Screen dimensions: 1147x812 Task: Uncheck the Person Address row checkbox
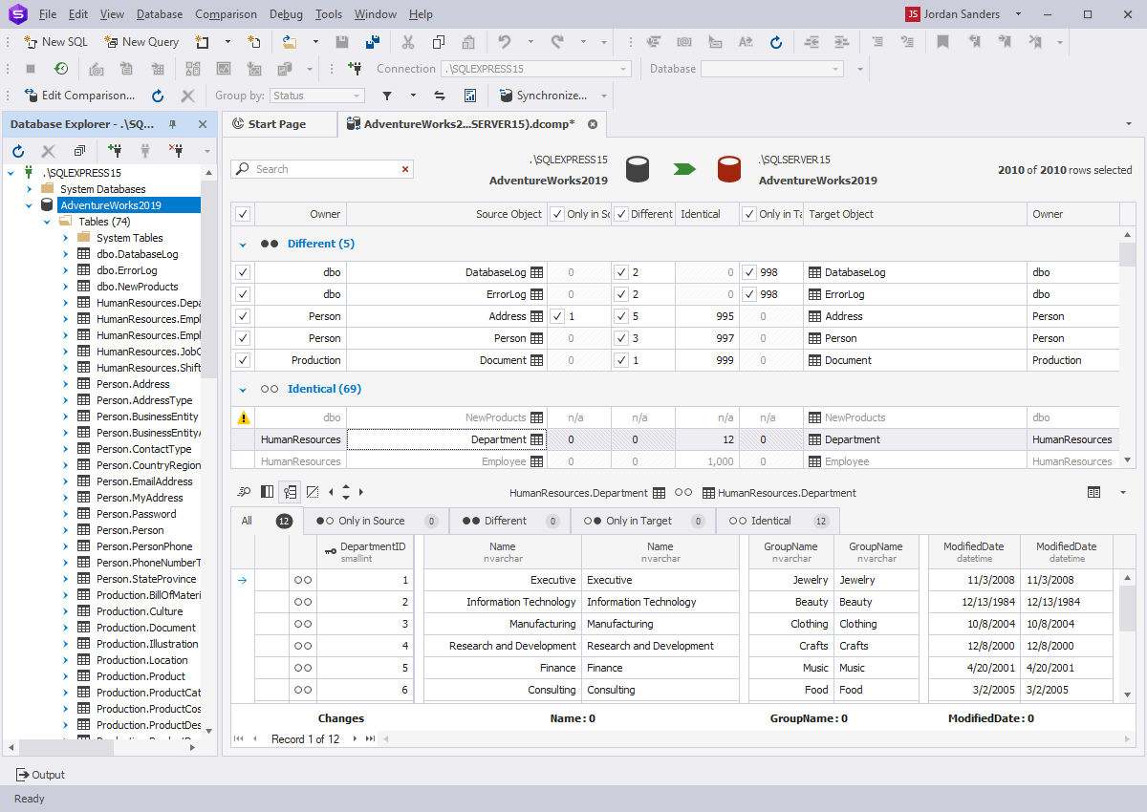[x=243, y=316]
